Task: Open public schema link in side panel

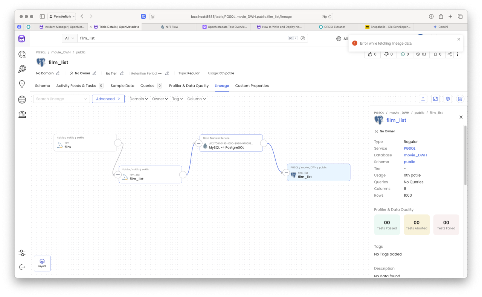Action: pyautogui.click(x=409, y=162)
